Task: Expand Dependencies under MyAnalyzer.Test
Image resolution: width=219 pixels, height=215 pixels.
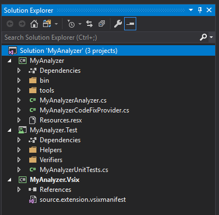Action: point(19,140)
